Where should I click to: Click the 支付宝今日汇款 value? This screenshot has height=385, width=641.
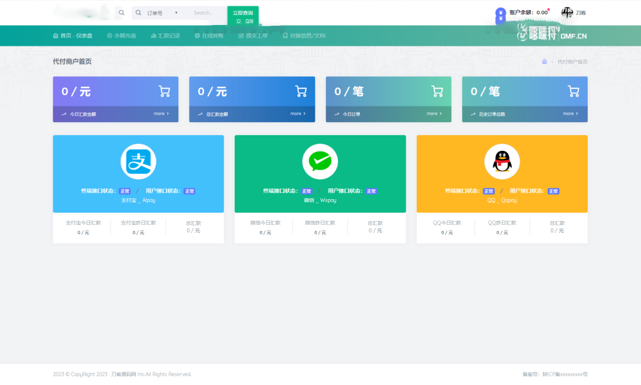83,232
